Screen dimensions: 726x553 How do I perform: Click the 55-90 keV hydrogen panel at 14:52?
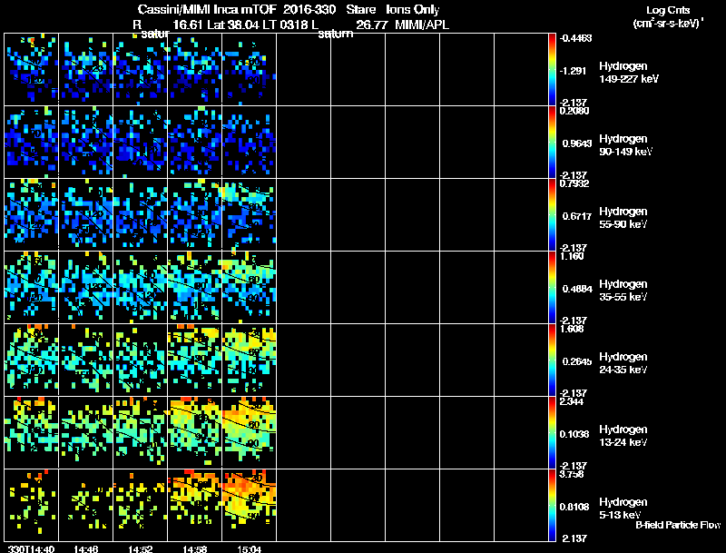[x=141, y=214]
